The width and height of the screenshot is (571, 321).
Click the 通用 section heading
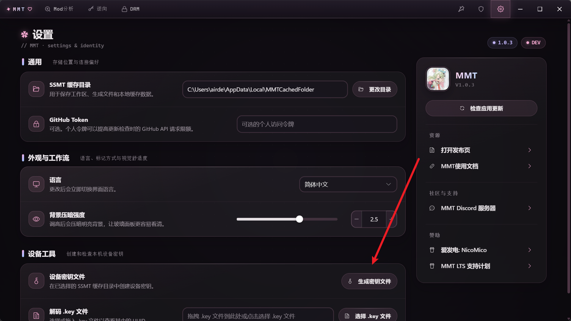click(35, 62)
